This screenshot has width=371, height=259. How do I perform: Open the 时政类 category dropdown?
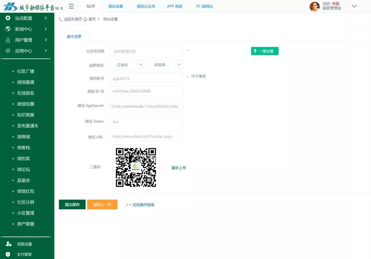point(165,65)
